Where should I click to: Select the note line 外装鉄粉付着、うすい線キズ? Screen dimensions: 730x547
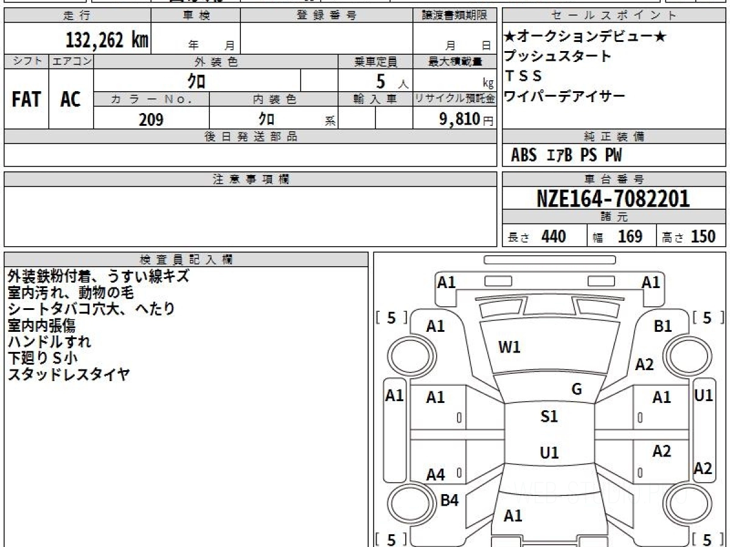point(99,276)
